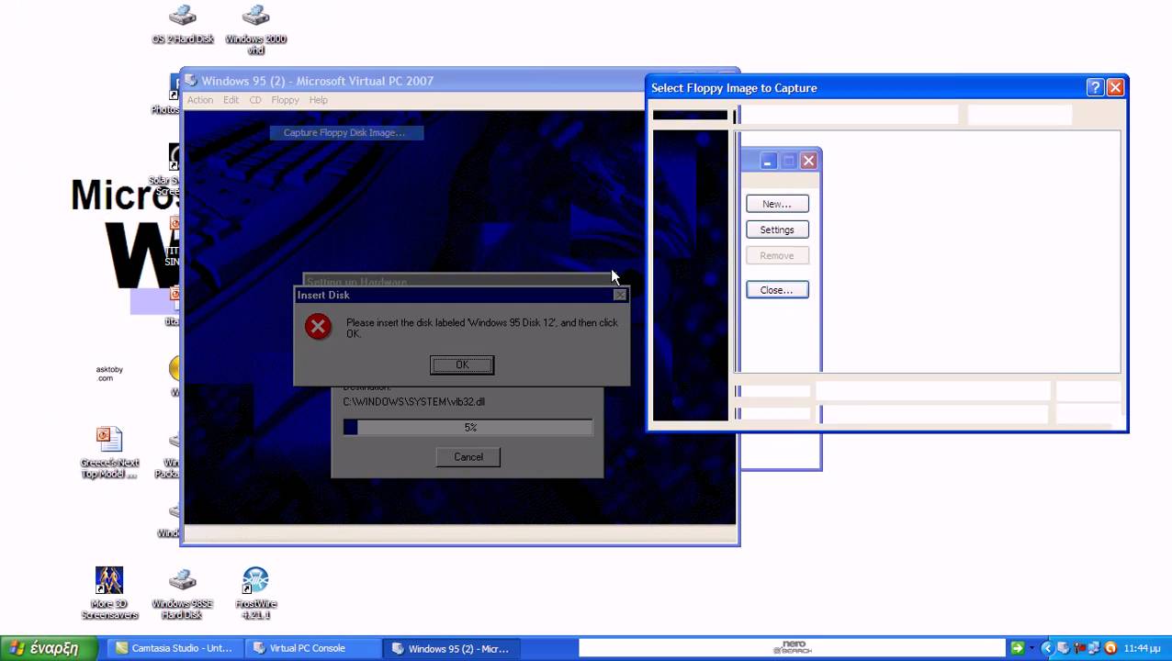Click the C:\WINDOWS\SYSTEM\vlb32.dll destination text
Viewport: 1172px width, 661px height.
[414, 401]
